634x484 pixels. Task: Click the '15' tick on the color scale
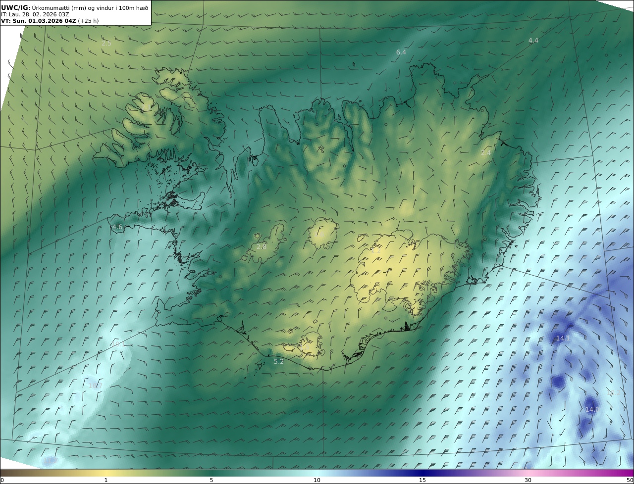coord(423,480)
